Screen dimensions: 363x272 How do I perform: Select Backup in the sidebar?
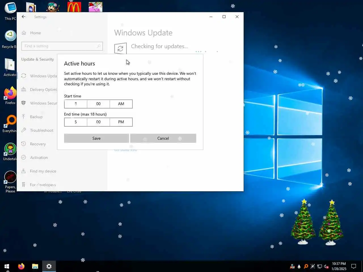click(x=37, y=117)
